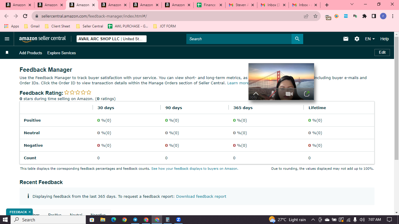Open the Gmail bookmark folder

[32, 26]
